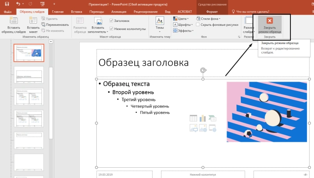The image size is (314, 178).
Task: Click the rotation handle above text placeholder
Action: (203, 70)
